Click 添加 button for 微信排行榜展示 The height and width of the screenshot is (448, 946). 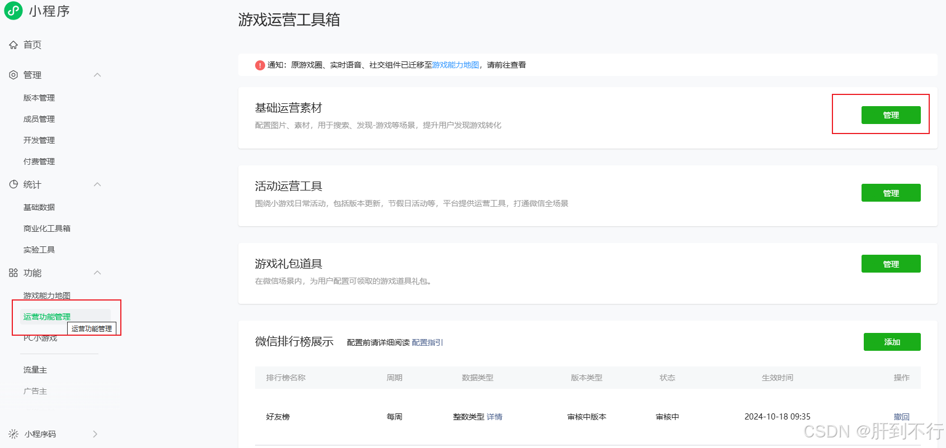[x=892, y=342]
